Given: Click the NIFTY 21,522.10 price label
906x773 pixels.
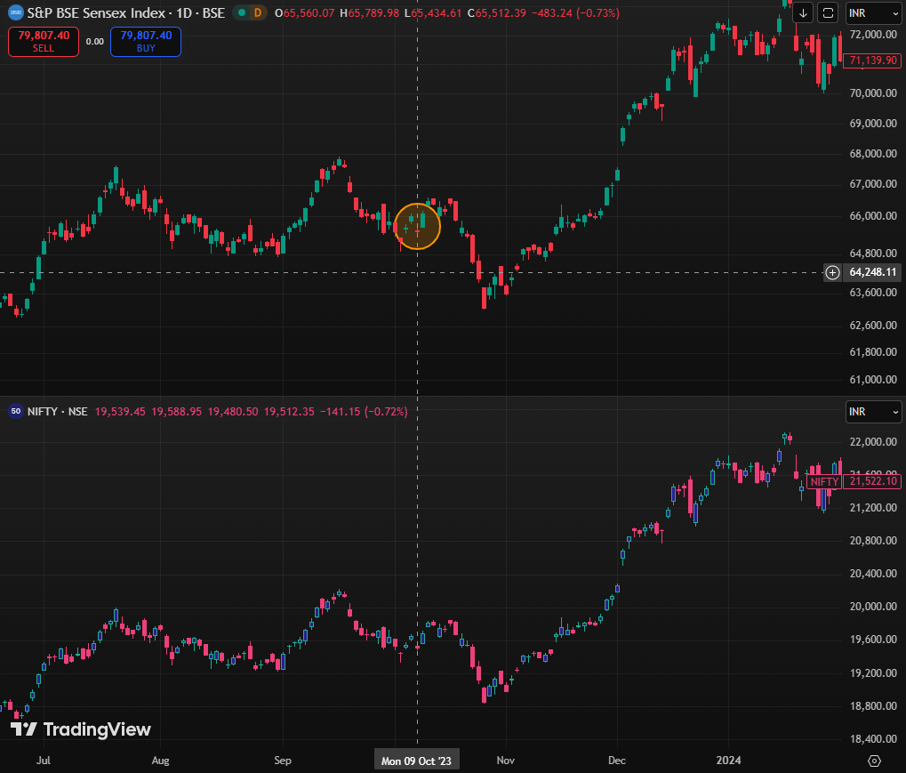Looking at the screenshot, I should [873, 481].
